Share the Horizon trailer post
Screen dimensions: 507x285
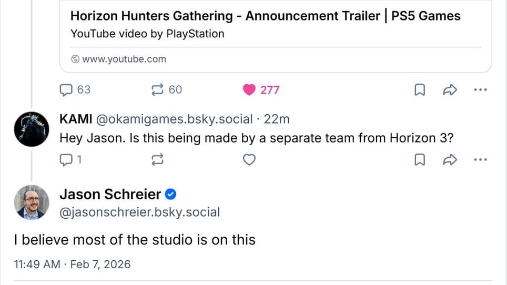click(450, 90)
